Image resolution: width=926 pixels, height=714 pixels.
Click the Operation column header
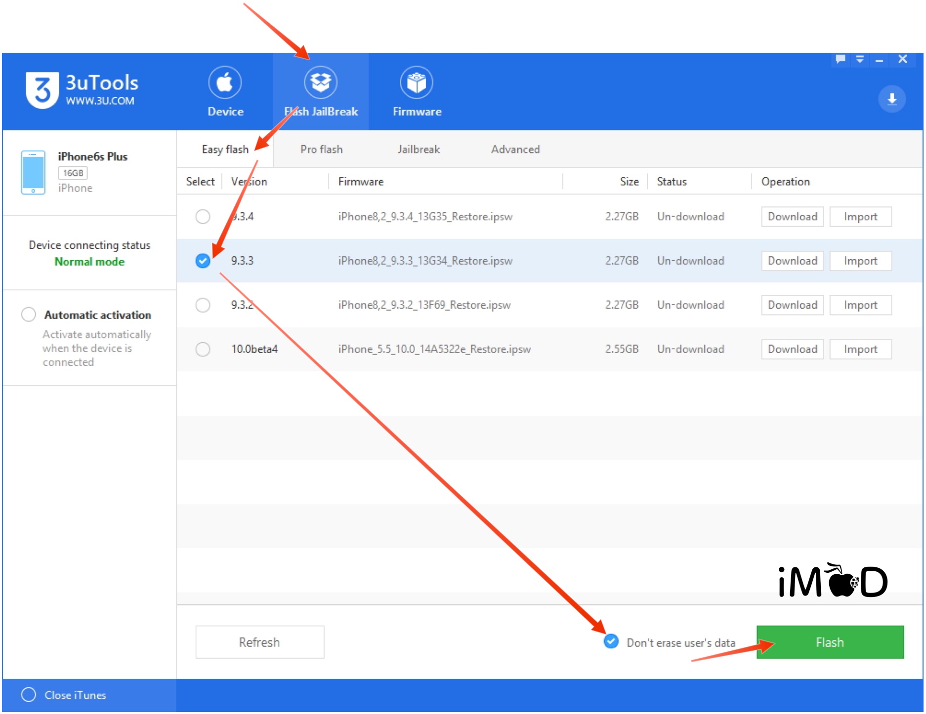(x=785, y=181)
